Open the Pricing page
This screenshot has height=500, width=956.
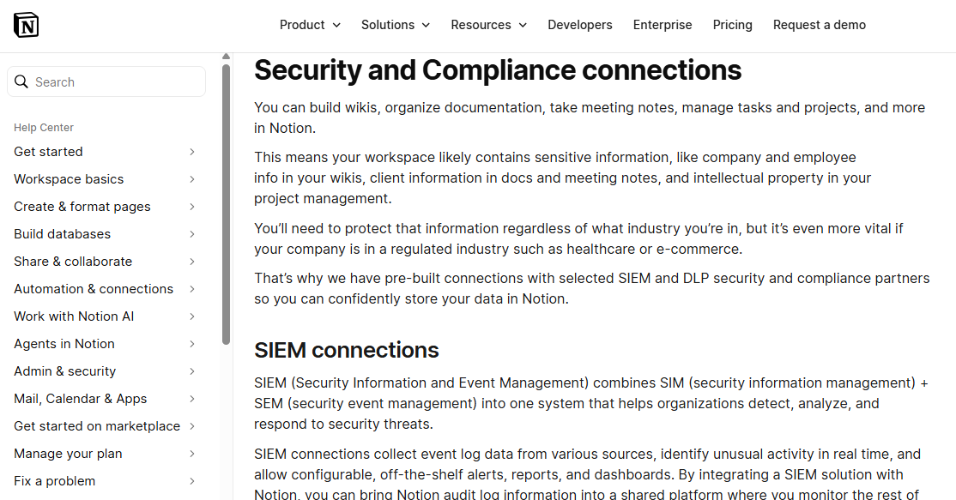coord(732,25)
